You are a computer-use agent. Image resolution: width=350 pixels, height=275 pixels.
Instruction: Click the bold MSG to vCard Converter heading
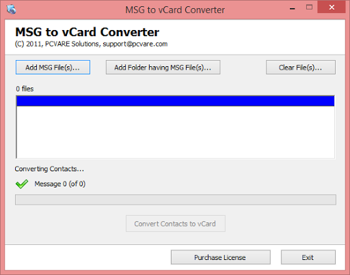coord(87,32)
